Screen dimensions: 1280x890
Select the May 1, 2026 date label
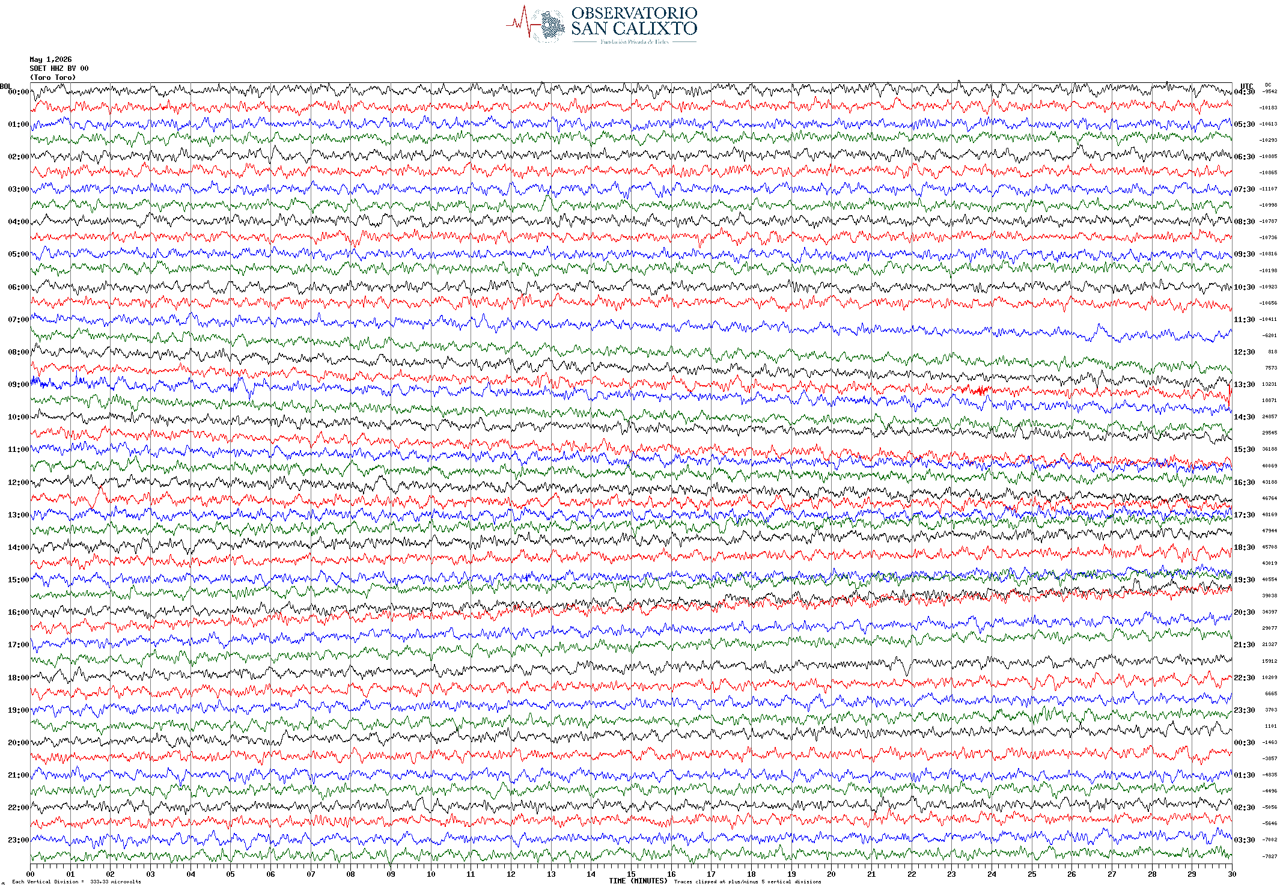[50, 59]
